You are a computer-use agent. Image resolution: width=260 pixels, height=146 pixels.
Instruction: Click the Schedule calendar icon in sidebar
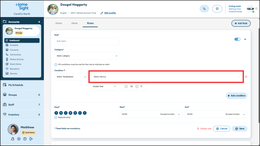click(x=7, y=45)
